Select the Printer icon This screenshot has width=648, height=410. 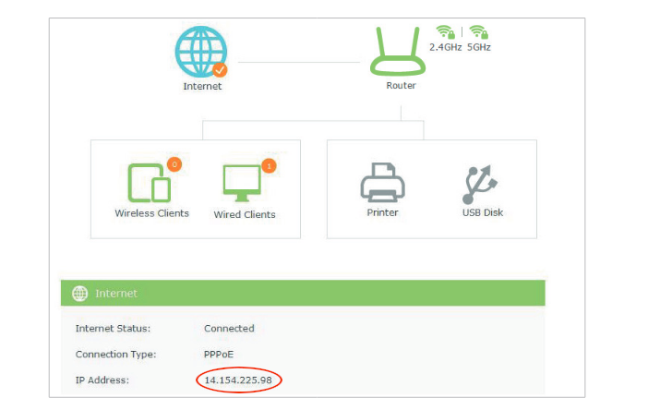pyautogui.click(x=382, y=183)
